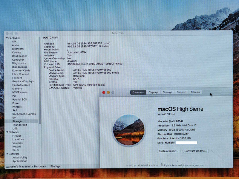The width and height of the screenshot is (239, 179).
Task: Click Hardware in the path bar
Action: tap(40, 166)
